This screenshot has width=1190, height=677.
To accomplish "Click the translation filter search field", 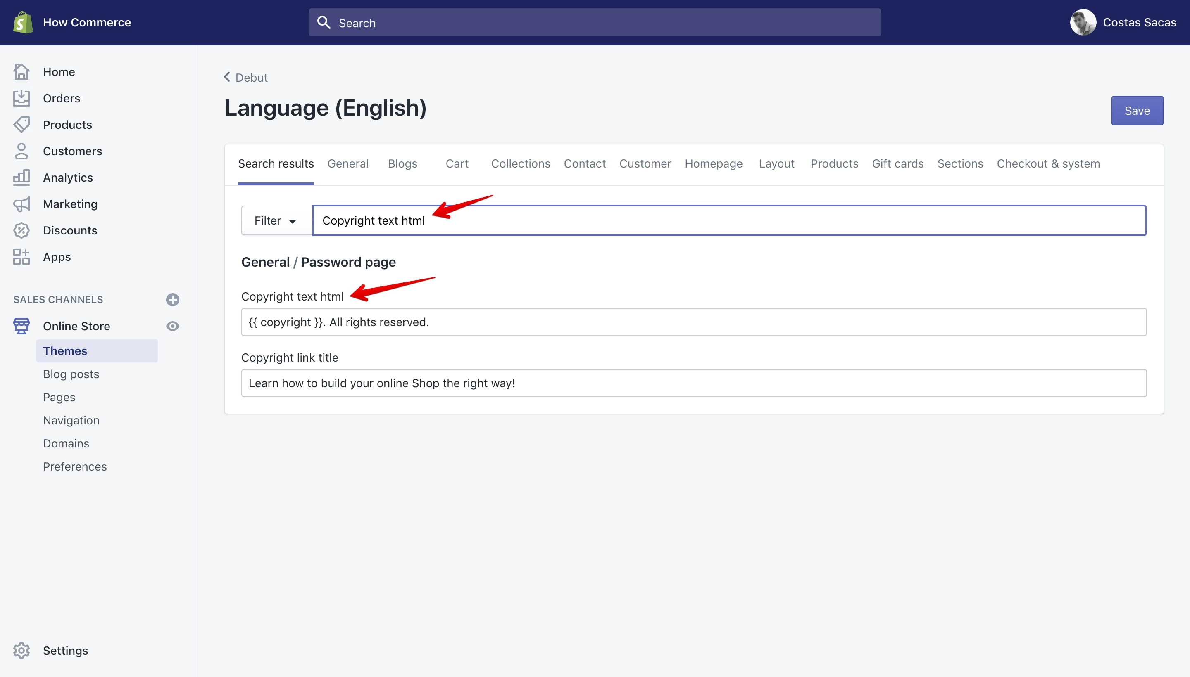I will (x=729, y=220).
